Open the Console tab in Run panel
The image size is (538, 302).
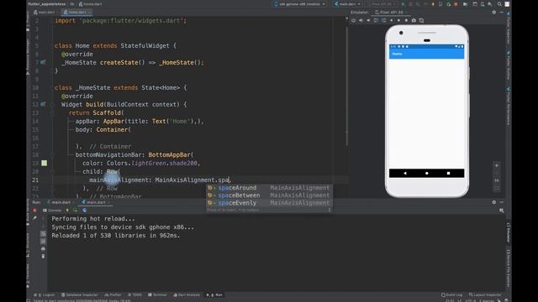(x=52, y=211)
